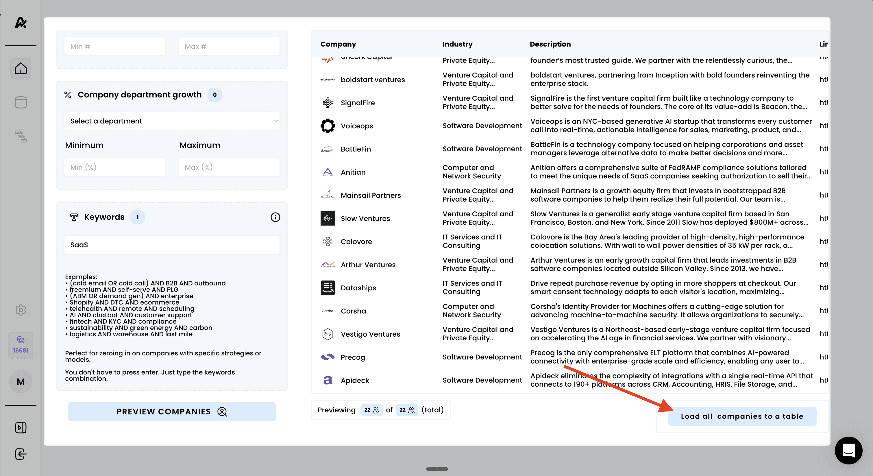Click the home icon in sidebar
The height and width of the screenshot is (476, 873).
point(21,69)
